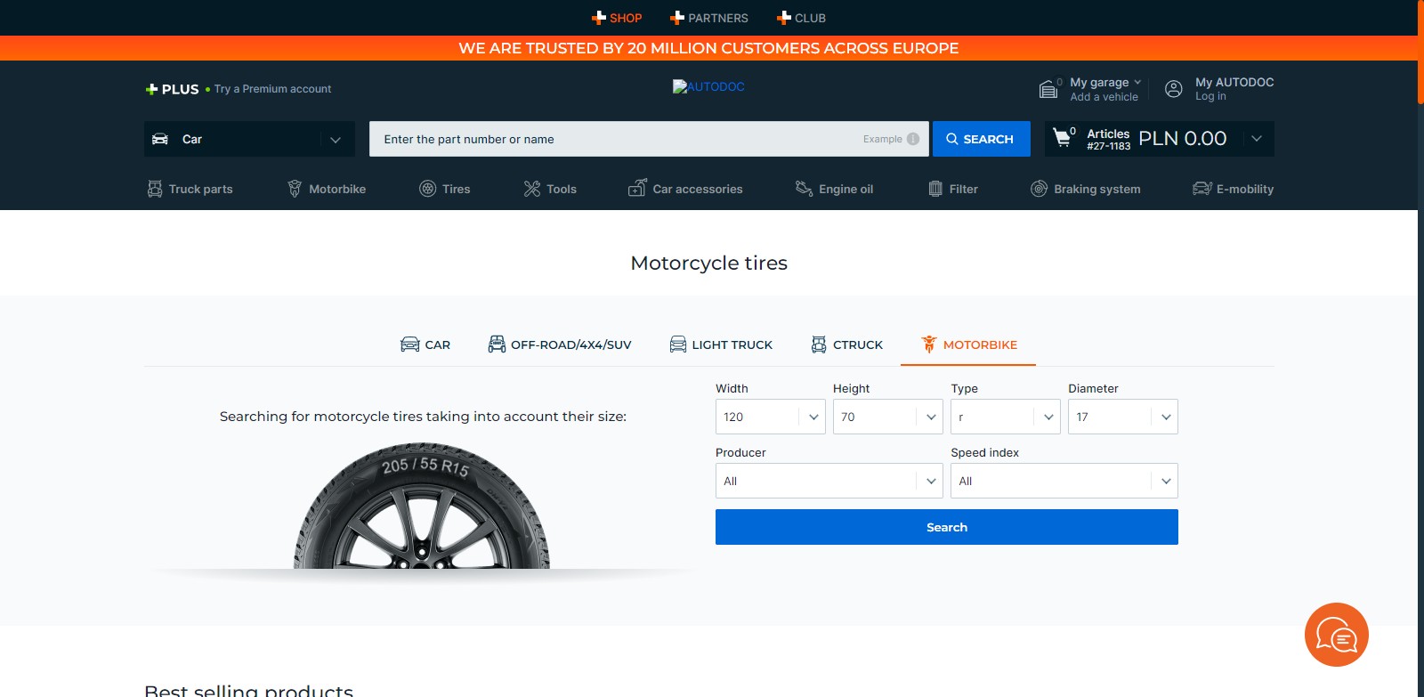Open the live chat support bubble
The height and width of the screenshot is (697, 1424).
tap(1336, 635)
